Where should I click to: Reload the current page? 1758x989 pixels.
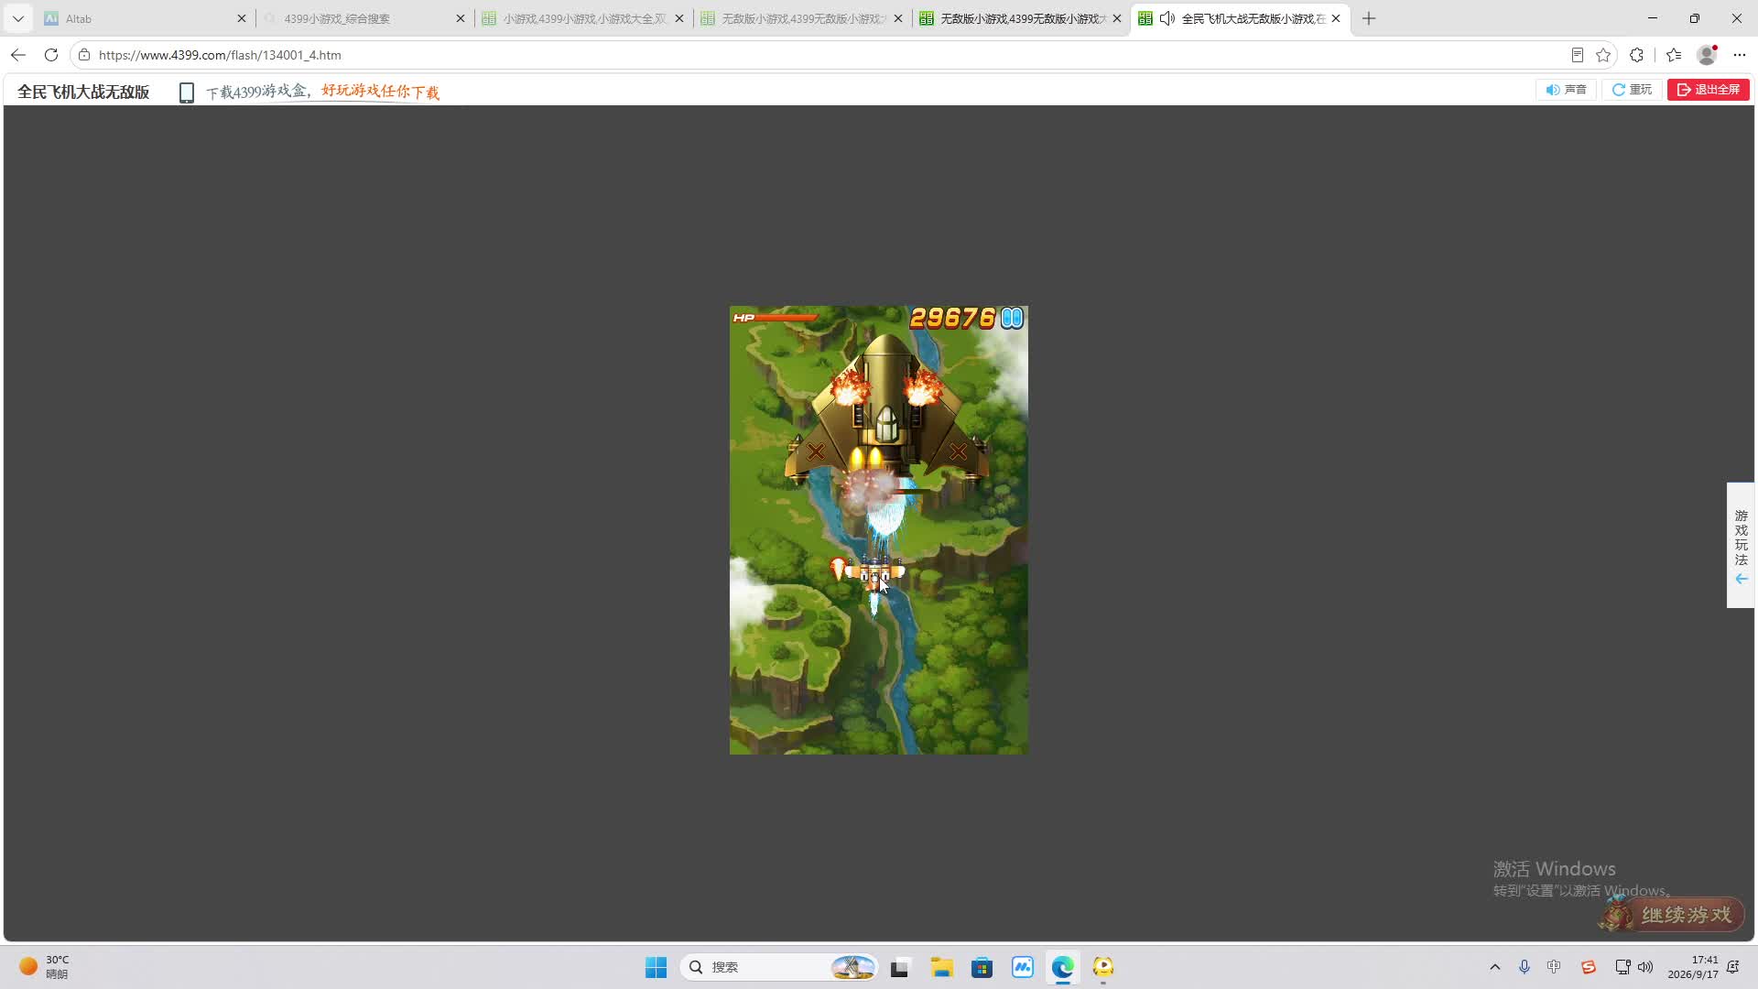tap(51, 55)
